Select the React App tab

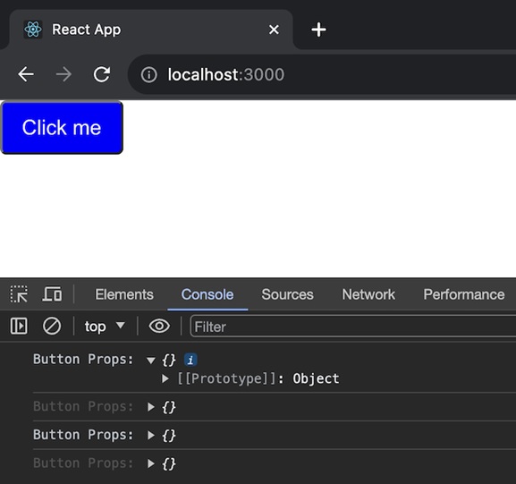pos(151,30)
